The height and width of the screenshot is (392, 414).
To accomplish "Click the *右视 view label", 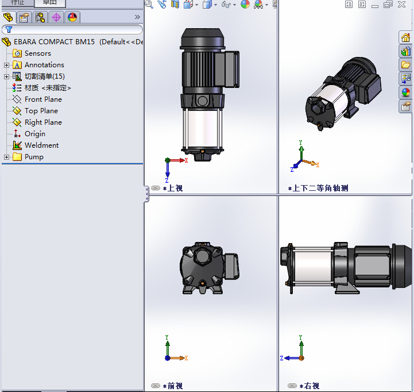I will click(309, 386).
